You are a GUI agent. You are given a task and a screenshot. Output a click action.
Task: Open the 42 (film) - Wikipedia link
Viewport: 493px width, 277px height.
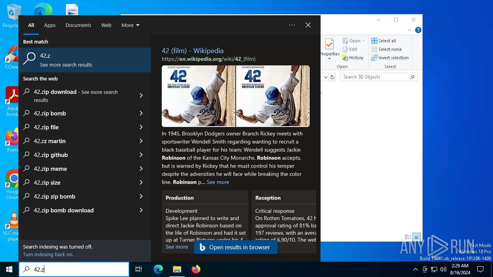click(193, 50)
